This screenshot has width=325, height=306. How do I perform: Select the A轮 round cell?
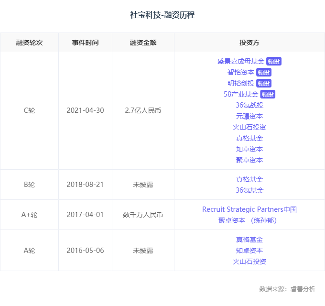point(29,251)
